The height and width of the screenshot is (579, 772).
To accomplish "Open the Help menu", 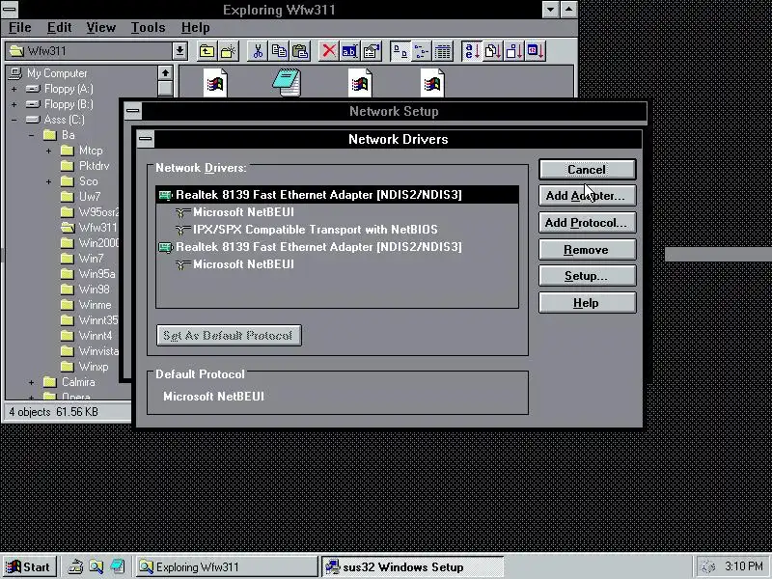I will tap(196, 28).
